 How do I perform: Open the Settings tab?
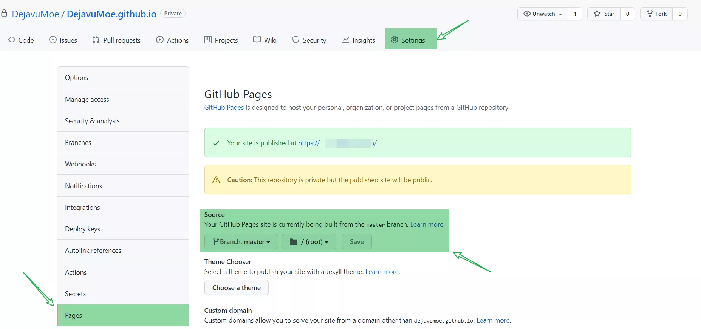(411, 40)
